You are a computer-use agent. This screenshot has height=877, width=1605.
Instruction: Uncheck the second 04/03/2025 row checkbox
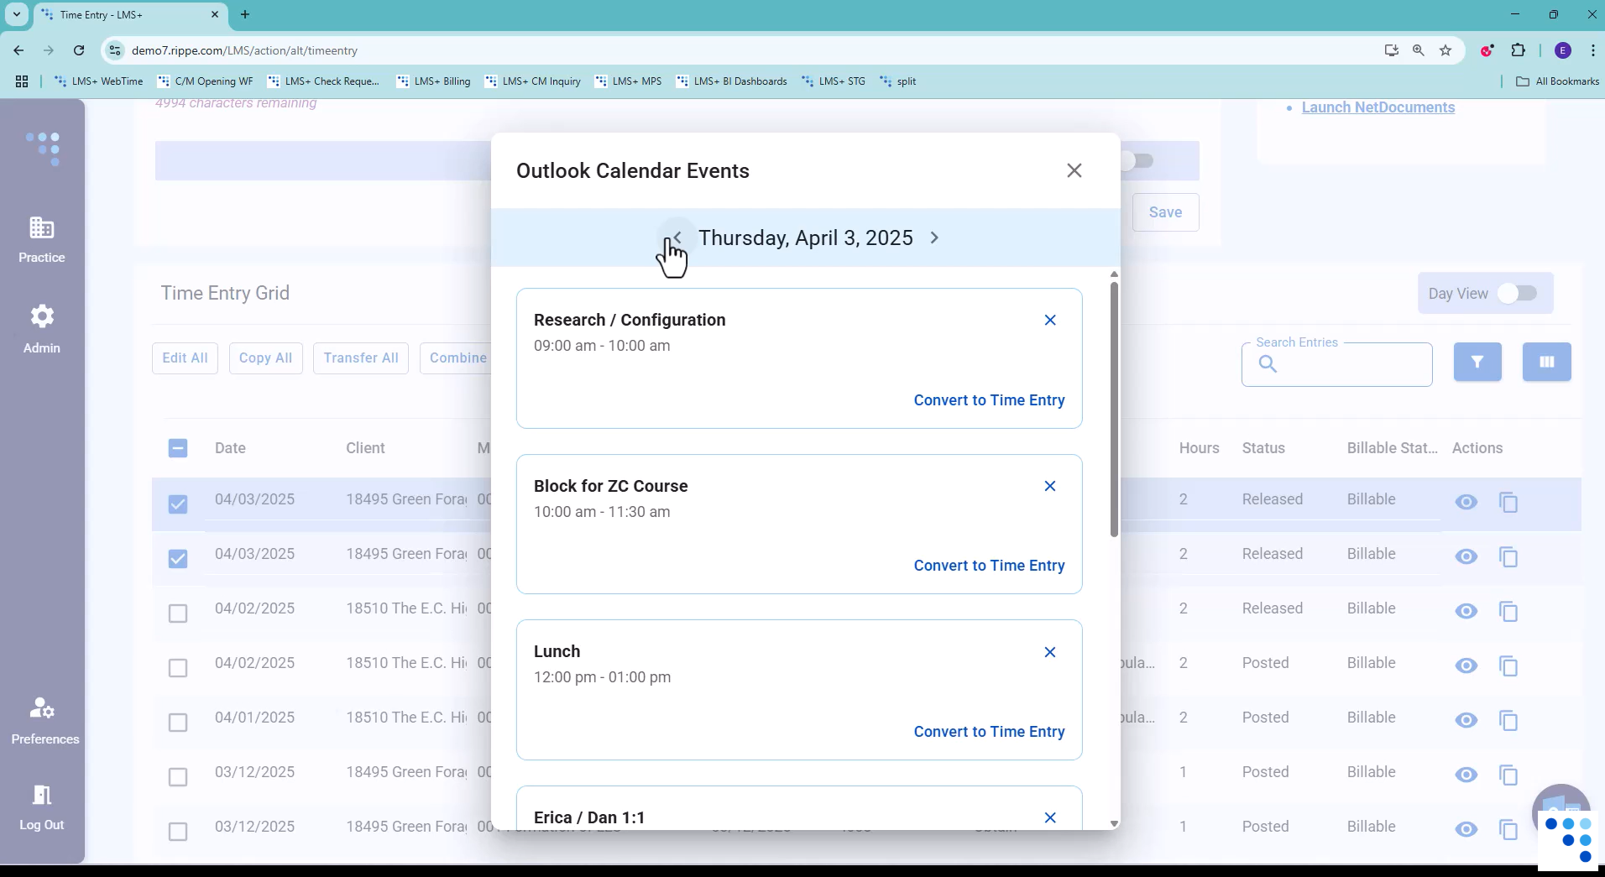pos(178,558)
